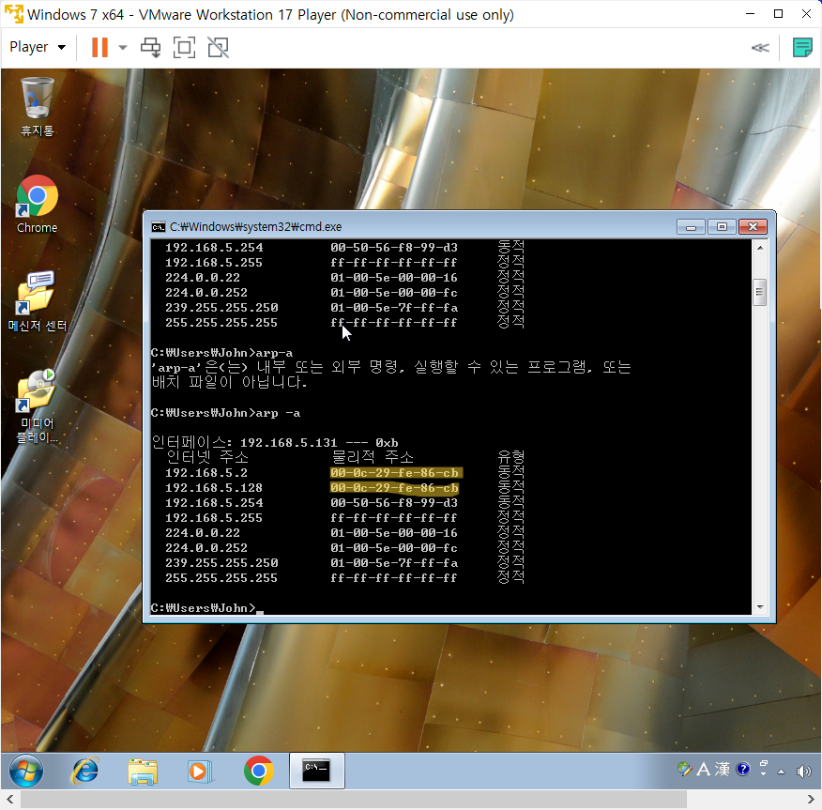Click the cmd.exe taskbar button
Screen dimensions: 822x810
click(316, 771)
